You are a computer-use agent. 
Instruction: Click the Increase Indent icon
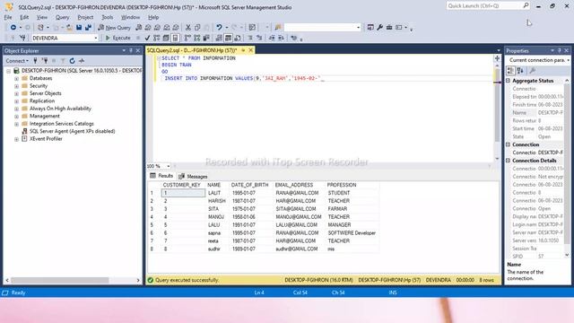tap(281, 38)
